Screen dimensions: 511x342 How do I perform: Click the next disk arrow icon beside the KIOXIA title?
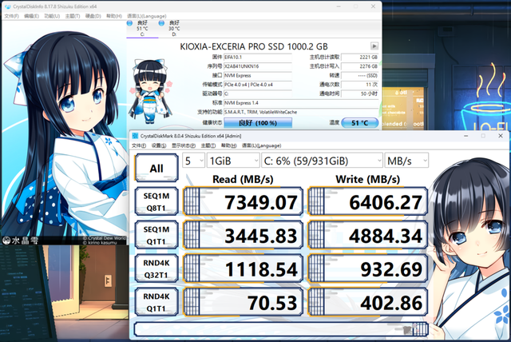tap(374, 46)
